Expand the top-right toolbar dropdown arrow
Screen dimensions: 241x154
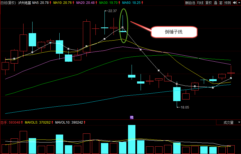tap(239, 3)
